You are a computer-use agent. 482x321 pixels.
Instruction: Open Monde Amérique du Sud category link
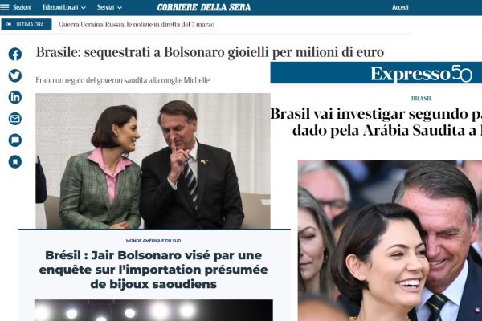click(x=153, y=241)
